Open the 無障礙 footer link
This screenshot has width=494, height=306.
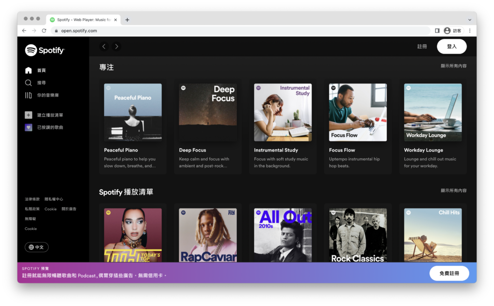point(30,219)
